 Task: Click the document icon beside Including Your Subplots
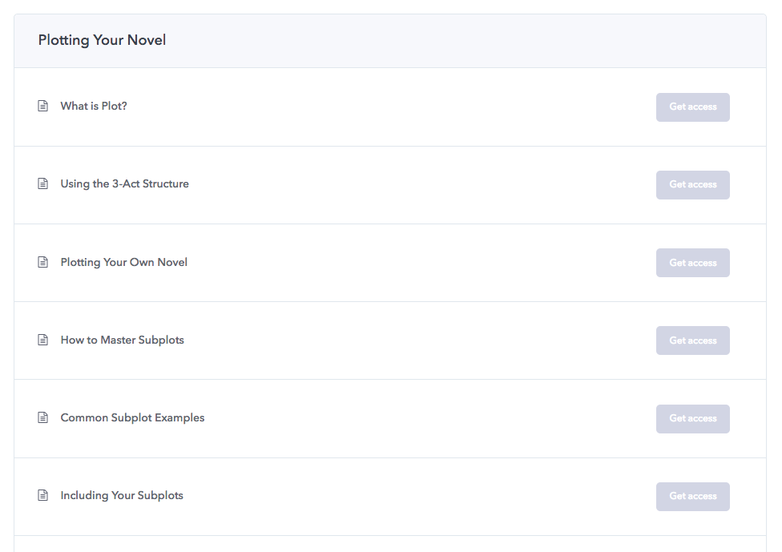(43, 495)
